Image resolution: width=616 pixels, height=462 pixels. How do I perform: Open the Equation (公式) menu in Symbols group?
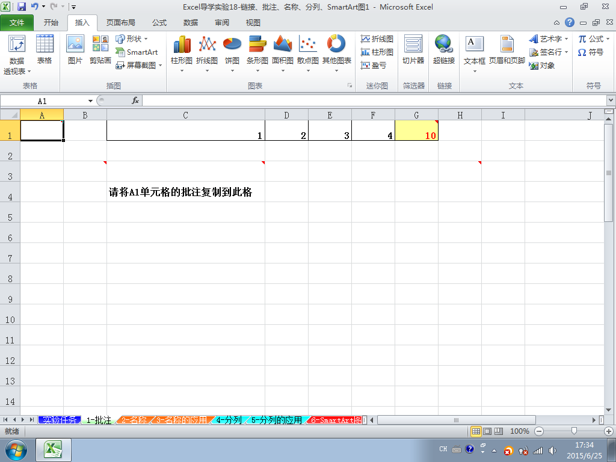point(594,39)
